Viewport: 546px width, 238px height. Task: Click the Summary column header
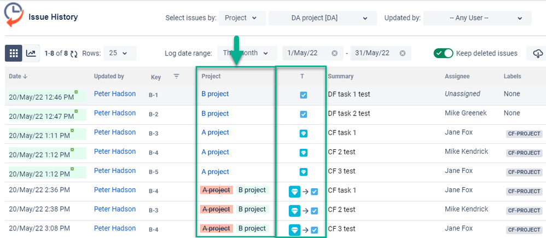tap(340, 76)
